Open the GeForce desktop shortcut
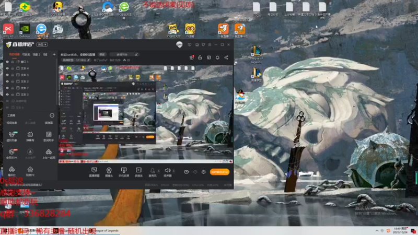418x235 pixels. [x=25, y=31]
